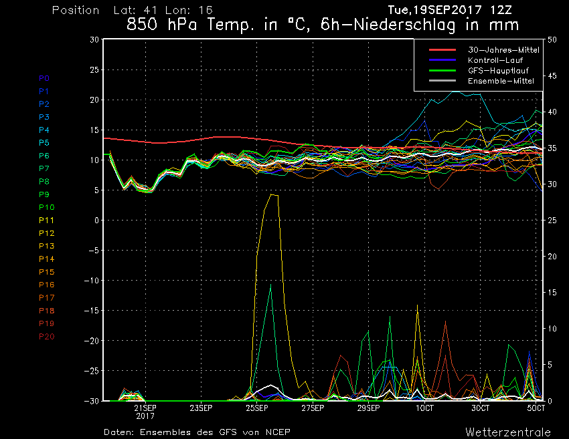Select the 25SEP date axis label

(257, 408)
